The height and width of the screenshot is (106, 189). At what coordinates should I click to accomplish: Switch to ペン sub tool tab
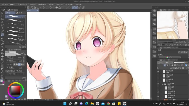click(x=10, y=13)
